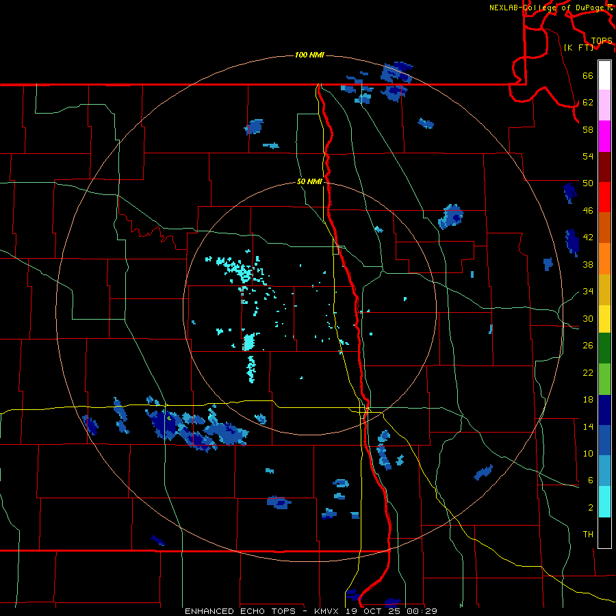Click the gold legend color band
This screenshot has width=616, height=616.
[604, 290]
